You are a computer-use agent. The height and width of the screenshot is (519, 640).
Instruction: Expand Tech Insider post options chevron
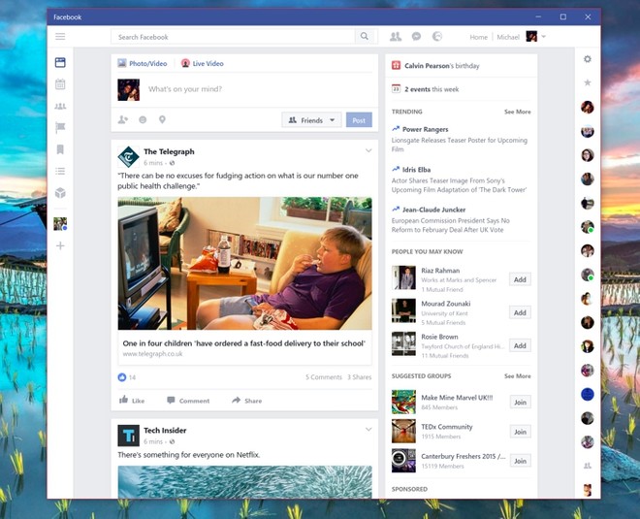368,429
